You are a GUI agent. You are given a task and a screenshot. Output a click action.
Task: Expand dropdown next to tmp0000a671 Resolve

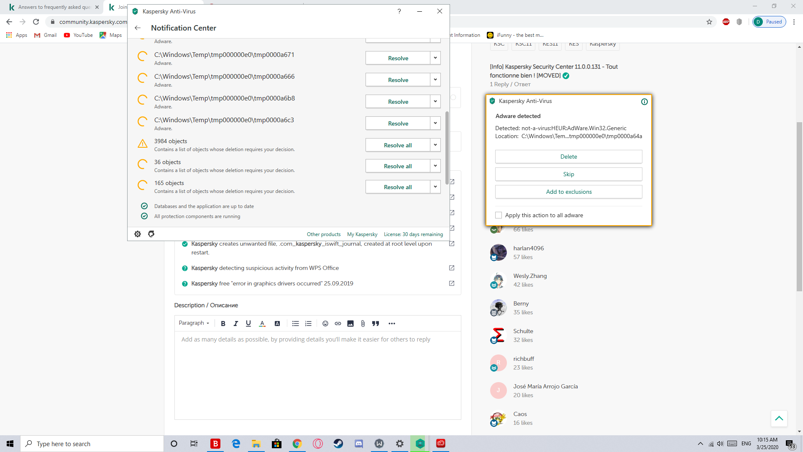[435, 58]
